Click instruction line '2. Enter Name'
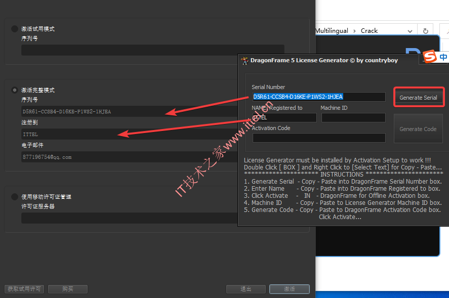Screen dimensions: 449x298 tap(342, 189)
